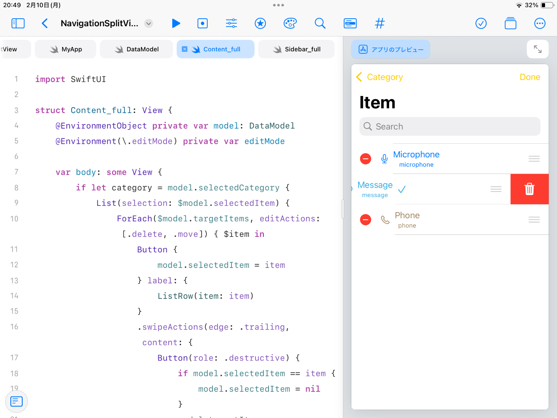Open the three-dot multitasking menu at top
This screenshot has height=418, width=557.
point(278,5)
